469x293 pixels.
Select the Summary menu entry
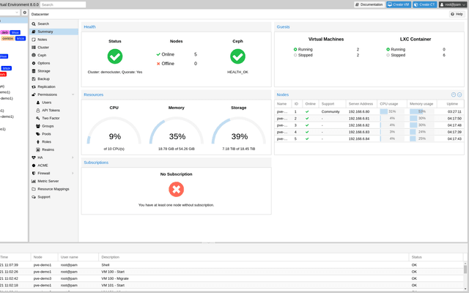53,31
